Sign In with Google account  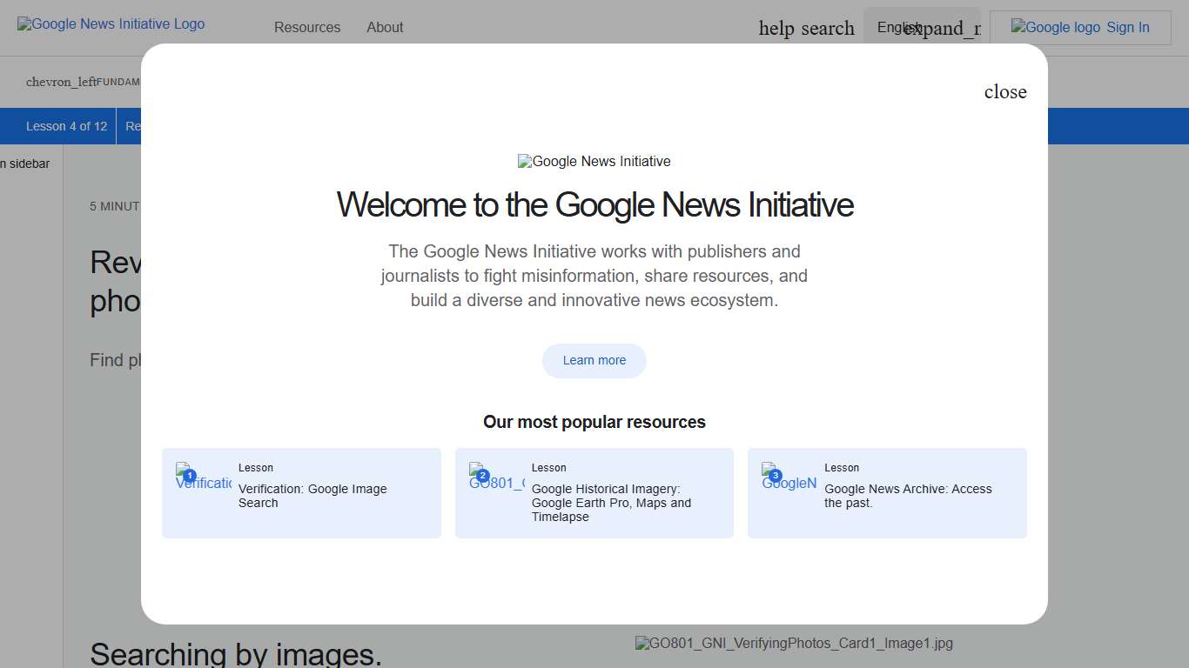(x=1127, y=27)
